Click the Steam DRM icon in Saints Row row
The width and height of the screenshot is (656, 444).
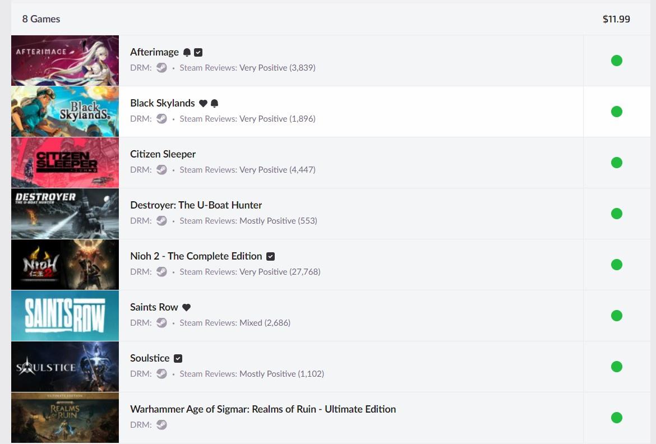tap(161, 323)
